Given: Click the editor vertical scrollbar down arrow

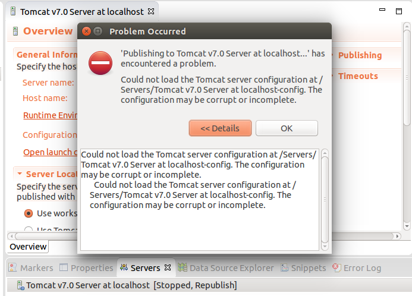Looking at the screenshot, I should [407, 226].
